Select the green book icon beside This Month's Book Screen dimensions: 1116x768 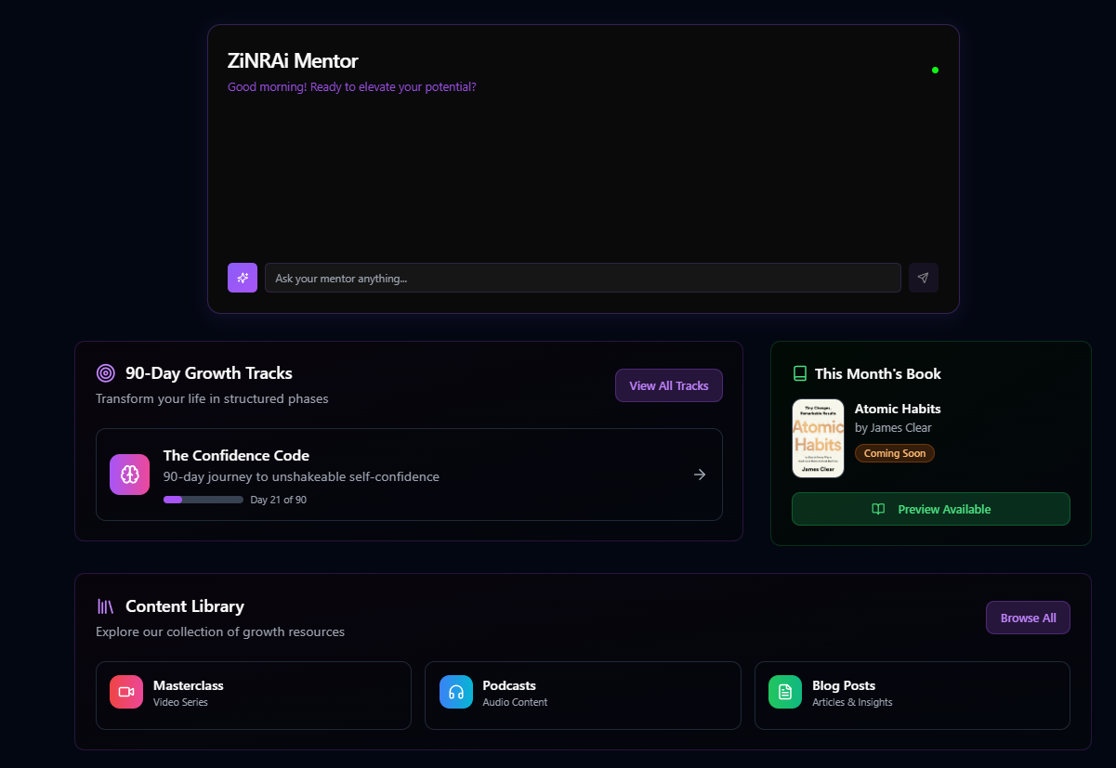[799, 373]
